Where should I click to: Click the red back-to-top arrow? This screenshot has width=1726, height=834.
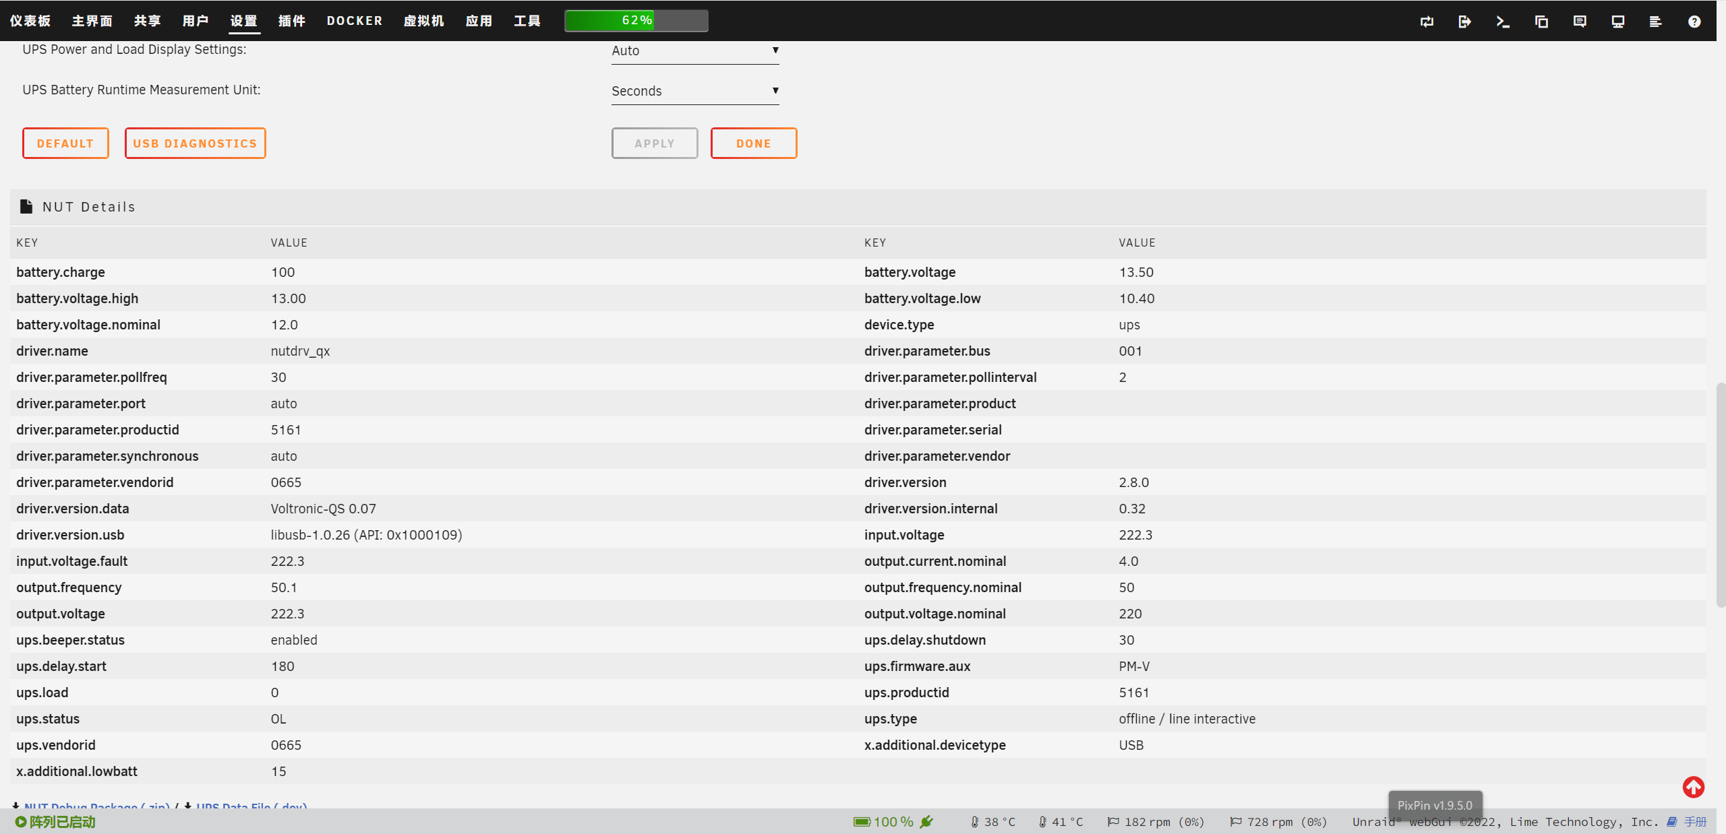pyautogui.click(x=1693, y=787)
